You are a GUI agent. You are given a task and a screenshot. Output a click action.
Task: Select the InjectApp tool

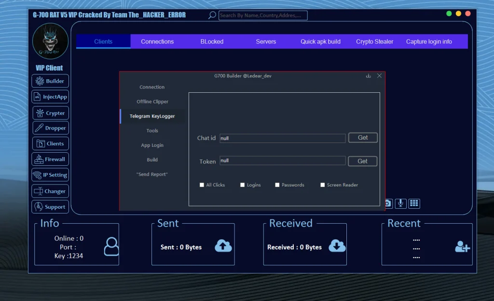coord(50,96)
